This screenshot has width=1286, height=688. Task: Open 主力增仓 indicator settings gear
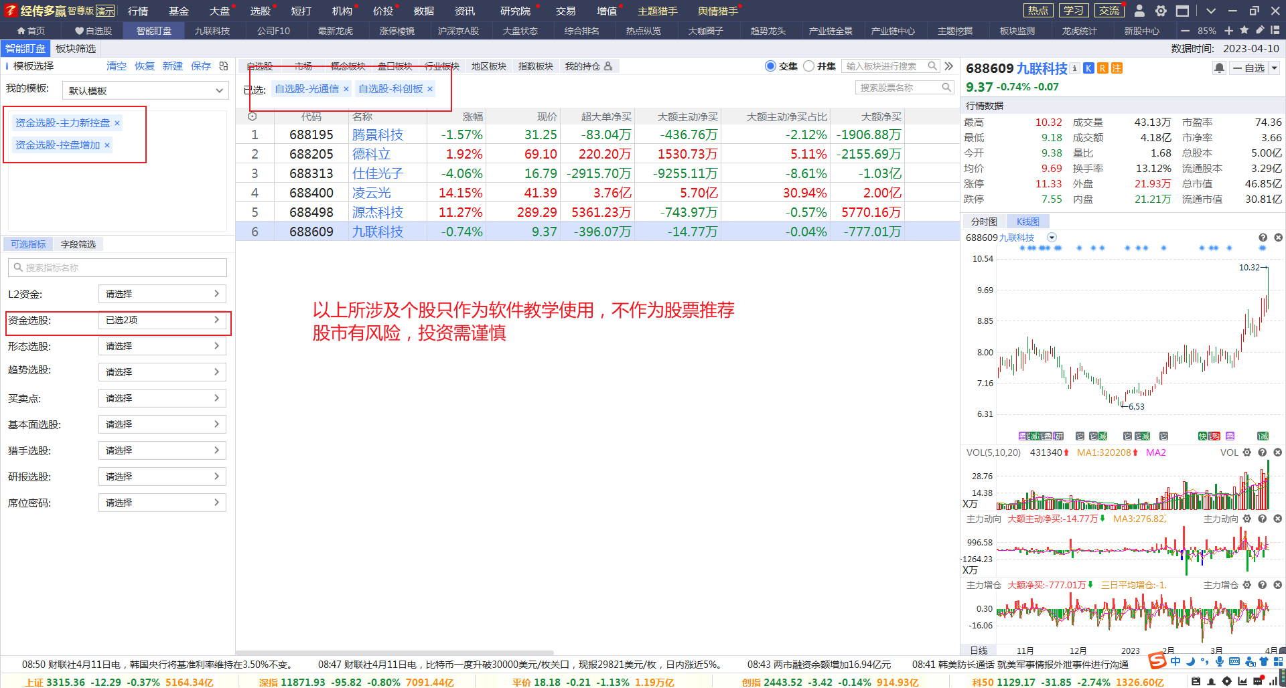tap(1246, 585)
